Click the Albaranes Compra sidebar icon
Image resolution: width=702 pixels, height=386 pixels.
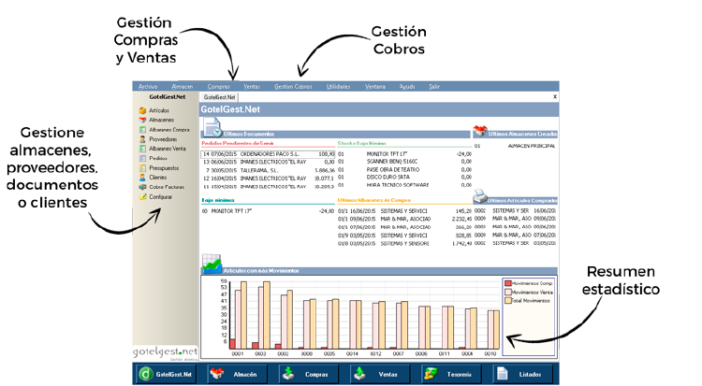[x=142, y=130]
